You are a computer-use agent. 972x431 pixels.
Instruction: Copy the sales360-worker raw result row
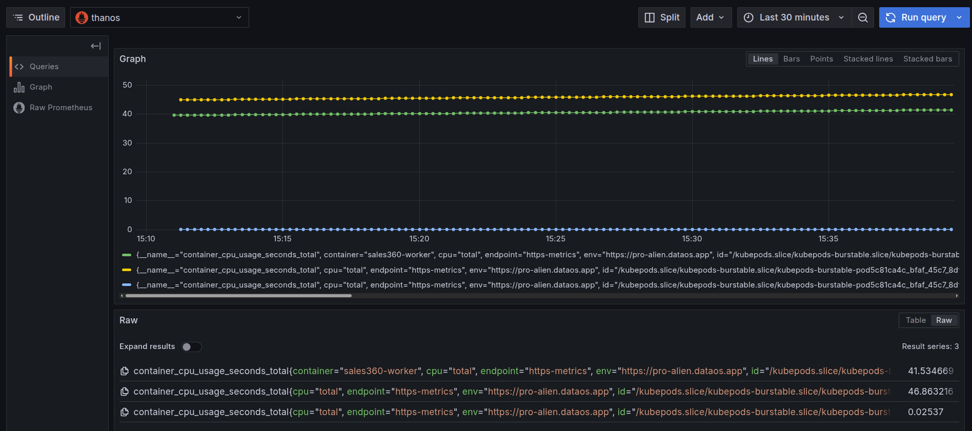pyautogui.click(x=124, y=371)
